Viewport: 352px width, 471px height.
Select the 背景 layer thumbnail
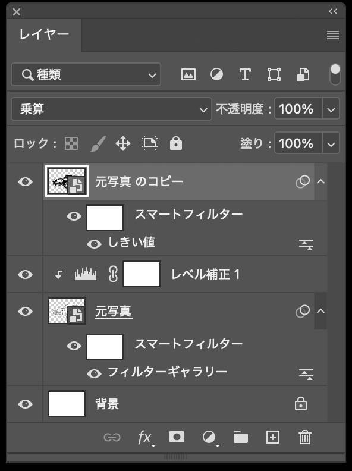click(x=67, y=404)
